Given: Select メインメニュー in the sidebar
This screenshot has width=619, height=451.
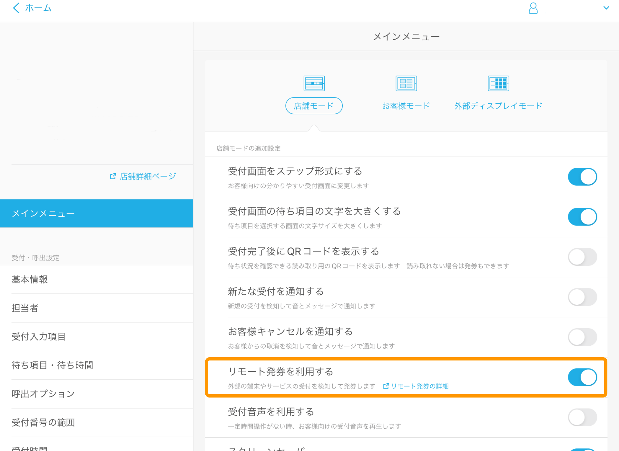Looking at the screenshot, I should point(96,213).
